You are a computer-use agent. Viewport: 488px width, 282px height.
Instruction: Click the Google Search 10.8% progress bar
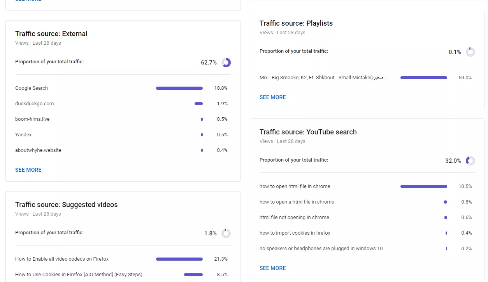click(179, 88)
